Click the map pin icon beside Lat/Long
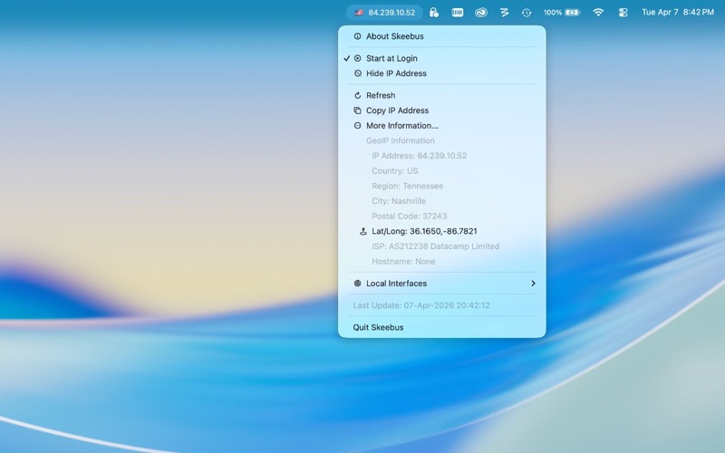Screen dimensions: 725x453 pos(363,231)
